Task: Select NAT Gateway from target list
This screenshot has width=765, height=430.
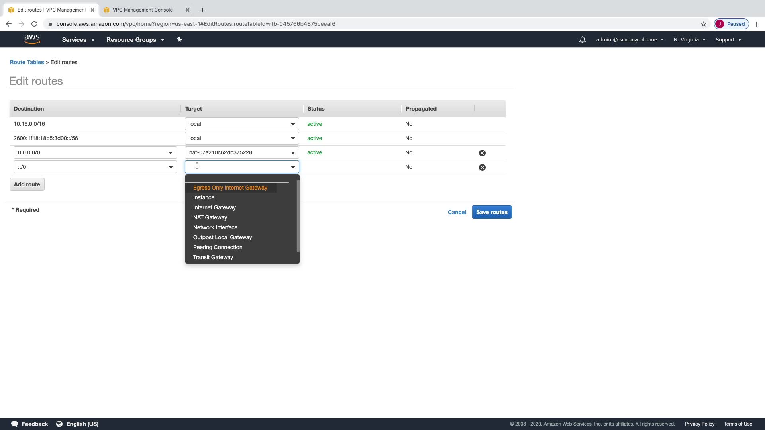Action: [210, 217]
